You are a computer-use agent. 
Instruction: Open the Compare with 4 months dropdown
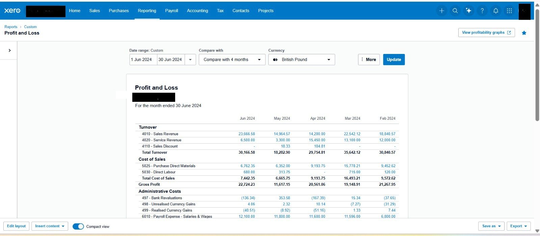click(232, 60)
